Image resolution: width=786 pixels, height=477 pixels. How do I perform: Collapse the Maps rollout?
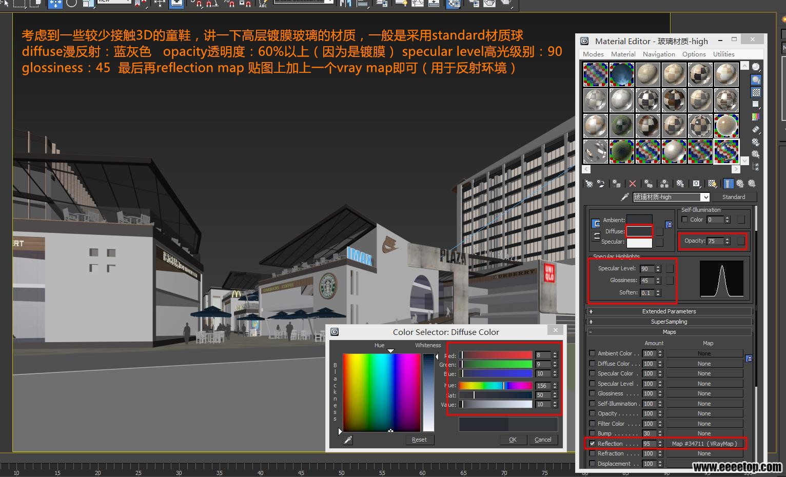[669, 332]
